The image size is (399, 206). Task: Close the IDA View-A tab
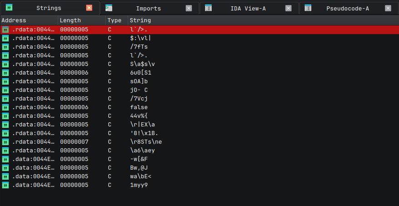pos(288,8)
